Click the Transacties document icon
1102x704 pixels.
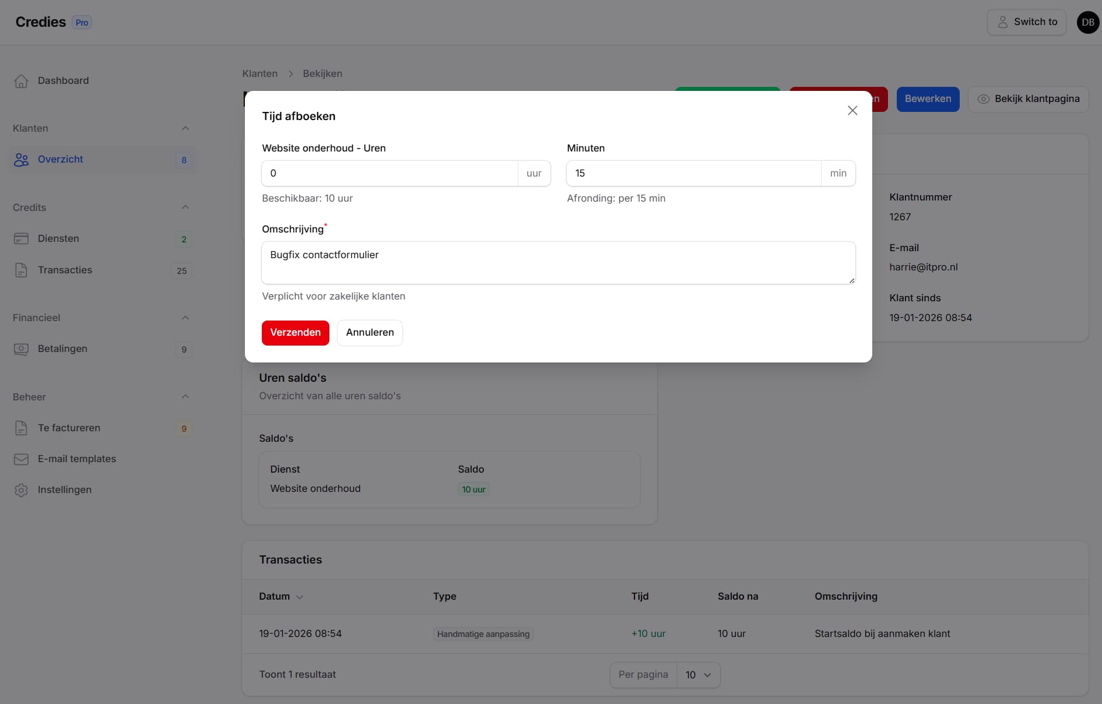point(21,270)
